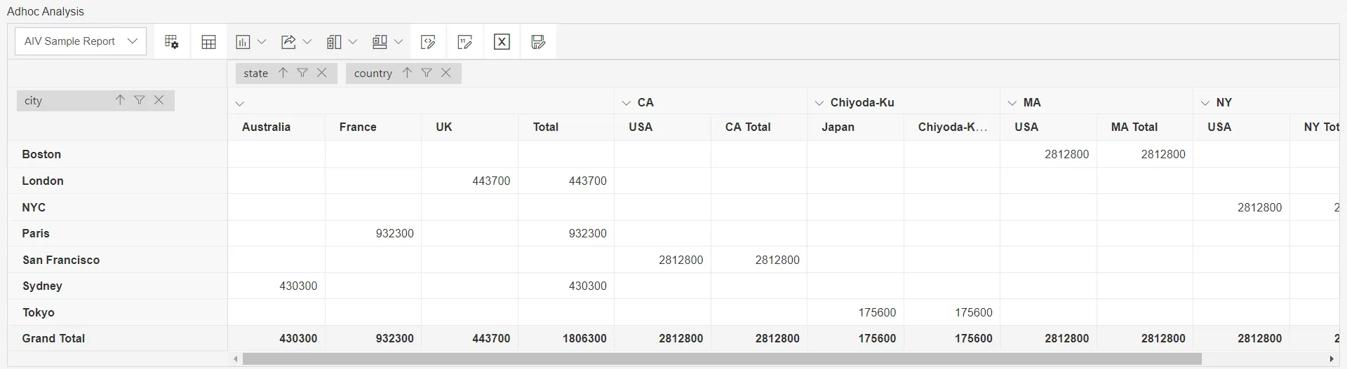The width and height of the screenshot is (1347, 369).
Task: Click the Tokyo Japan value 175600
Action: [x=877, y=312]
